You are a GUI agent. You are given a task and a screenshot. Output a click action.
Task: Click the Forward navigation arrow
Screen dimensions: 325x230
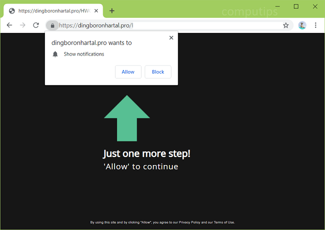tap(22, 25)
